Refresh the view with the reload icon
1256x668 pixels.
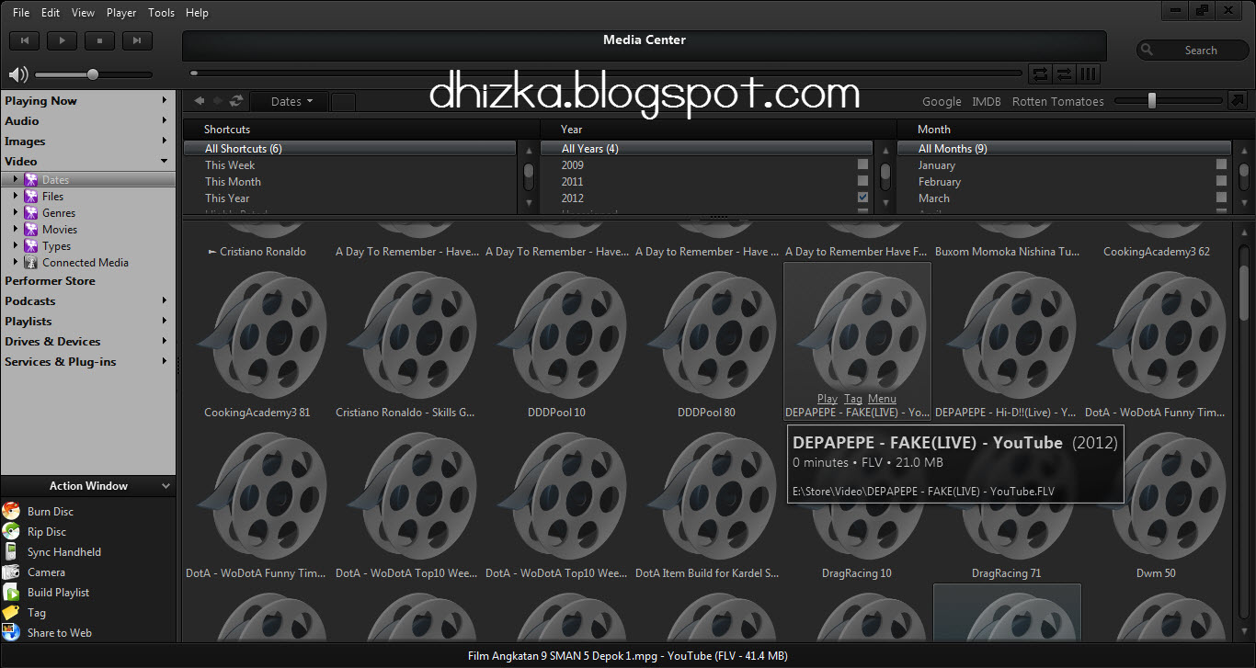(x=236, y=101)
